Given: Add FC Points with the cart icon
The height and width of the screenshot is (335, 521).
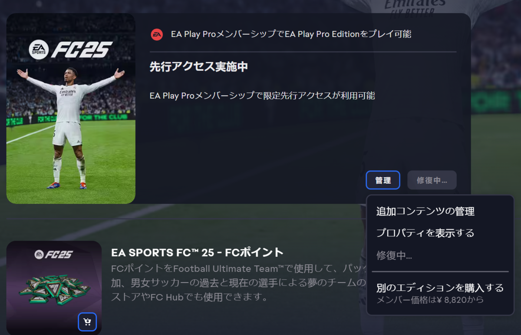Looking at the screenshot, I should click(x=87, y=322).
